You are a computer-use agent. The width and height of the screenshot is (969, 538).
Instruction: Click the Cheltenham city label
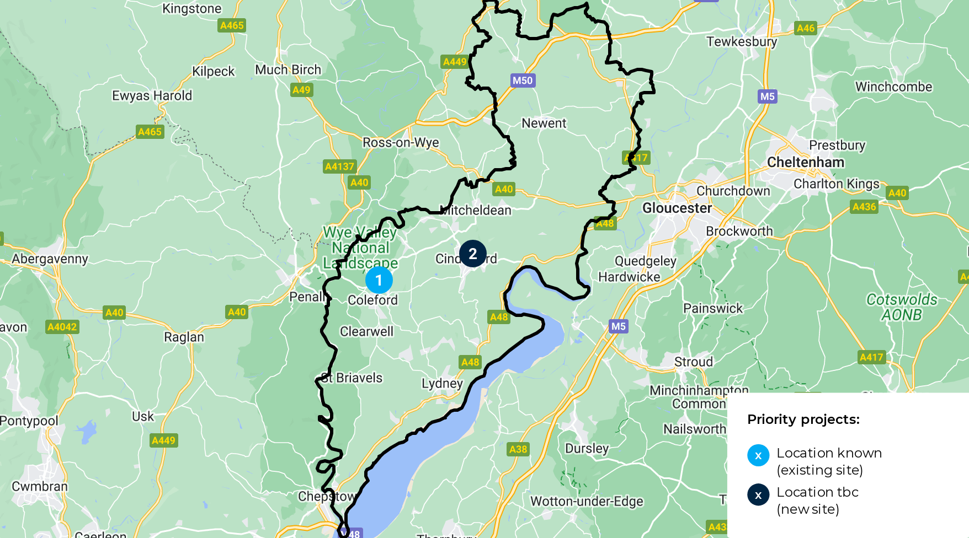(x=806, y=162)
